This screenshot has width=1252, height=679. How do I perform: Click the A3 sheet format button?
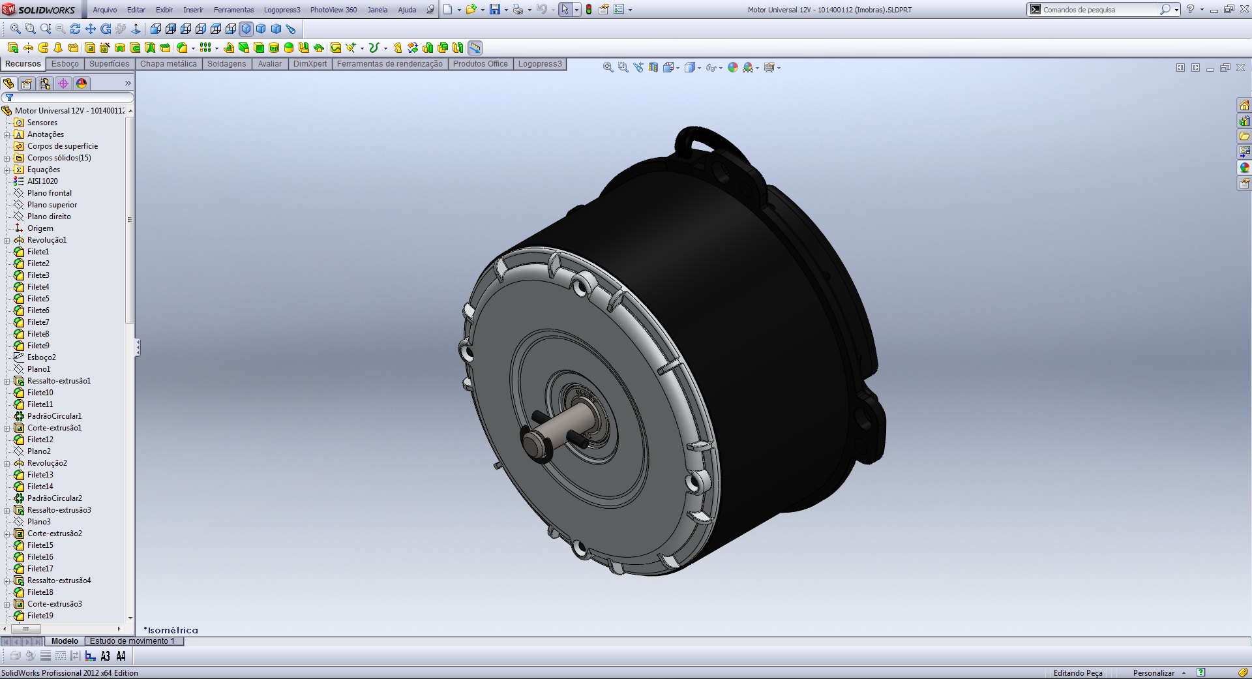tap(106, 656)
